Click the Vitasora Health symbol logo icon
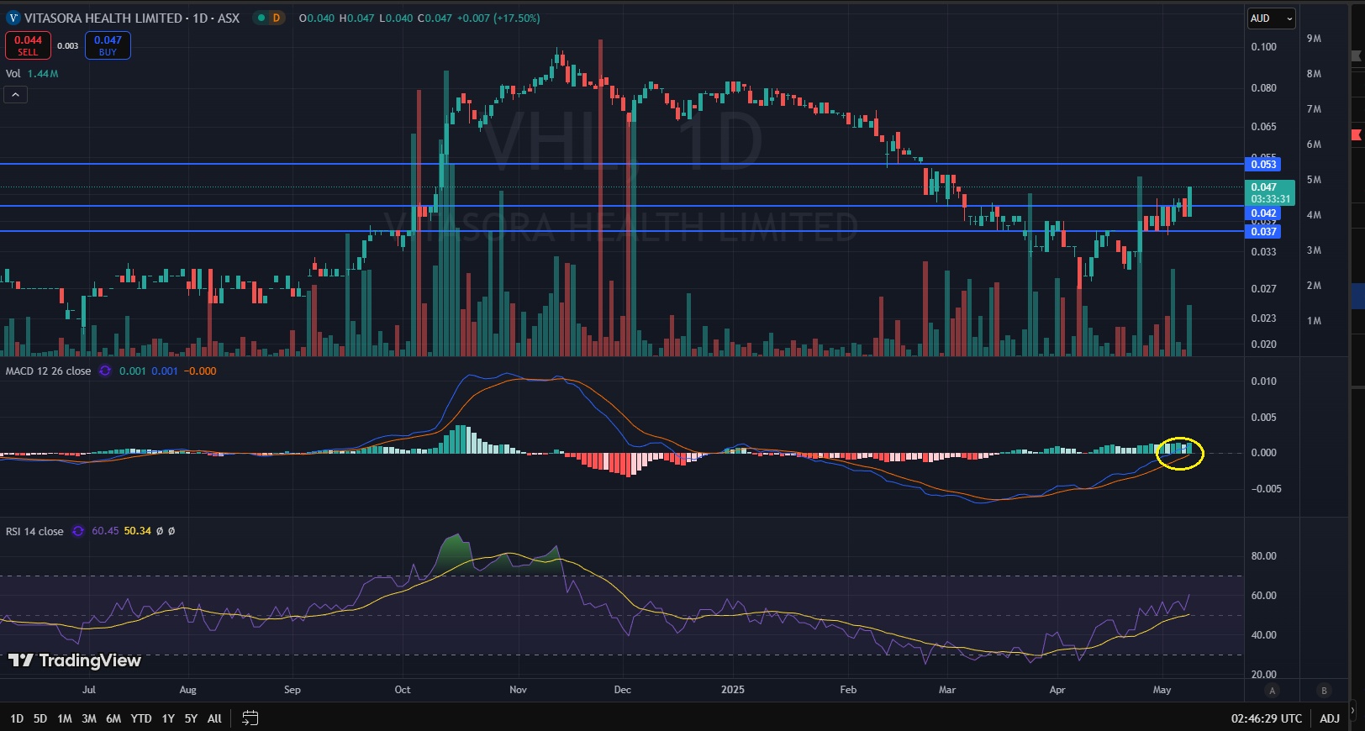The height and width of the screenshot is (731, 1365). tap(13, 18)
